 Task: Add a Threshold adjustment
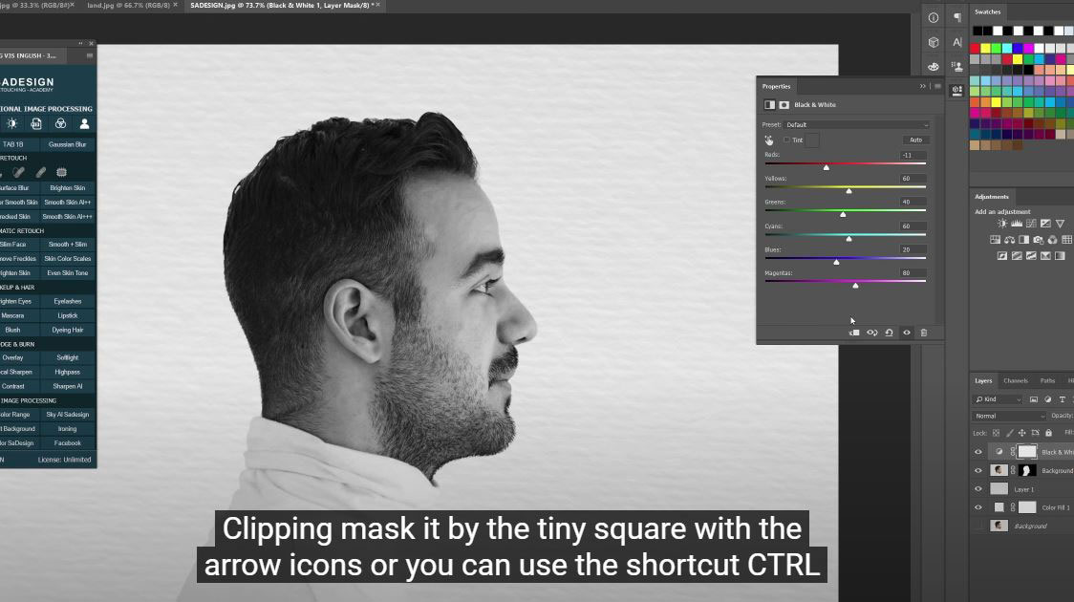pyautogui.click(x=1031, y=256)
